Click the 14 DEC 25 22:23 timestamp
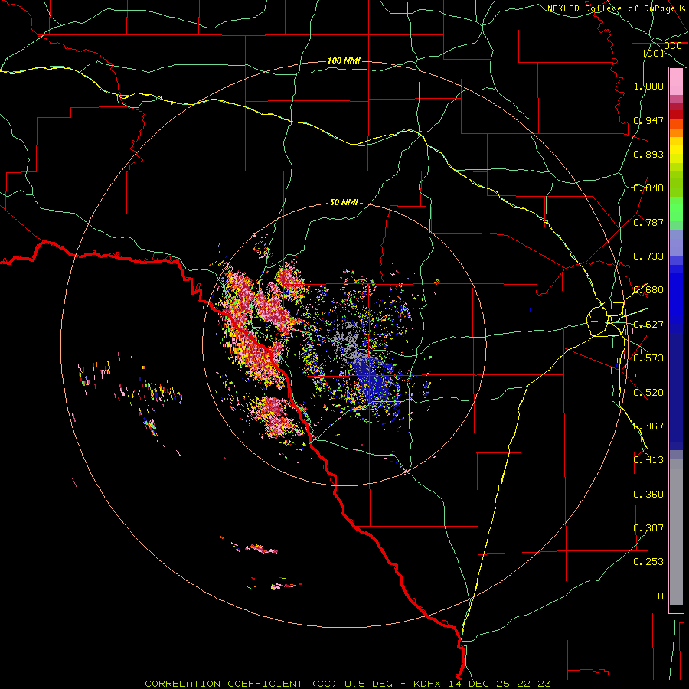The width and height of the screenshot is (689, 689). [500, 684]
